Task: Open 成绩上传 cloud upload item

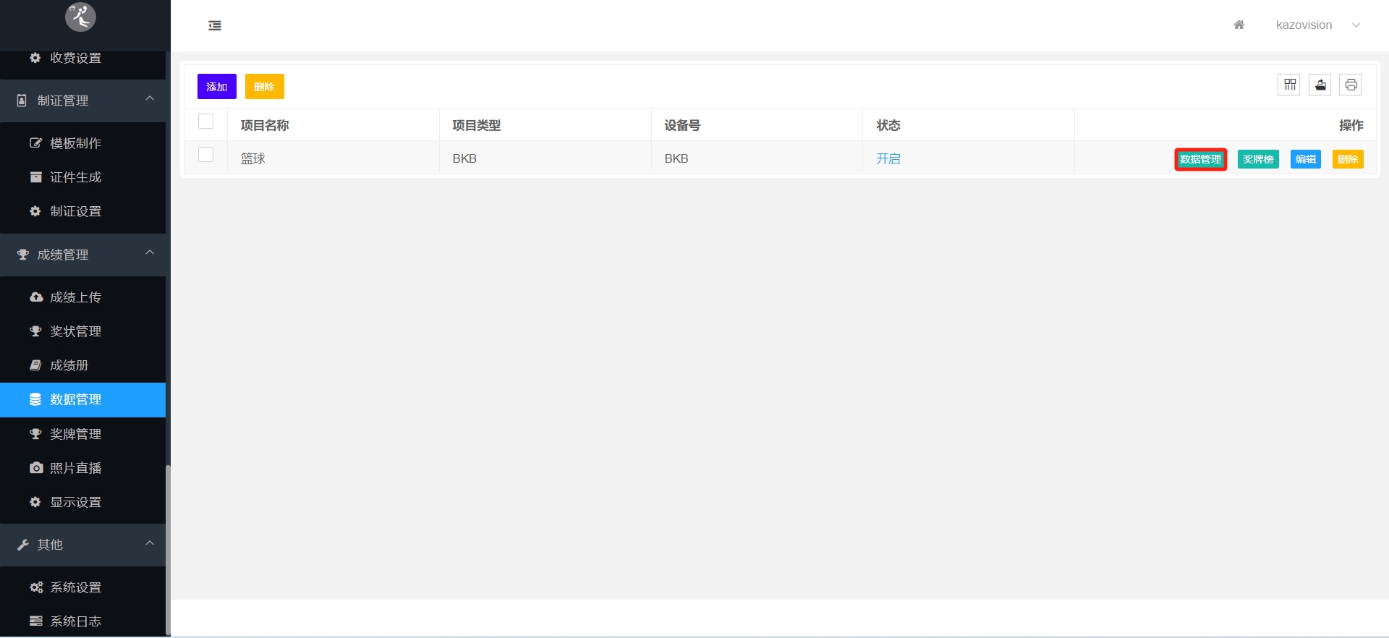Action: 75,297
